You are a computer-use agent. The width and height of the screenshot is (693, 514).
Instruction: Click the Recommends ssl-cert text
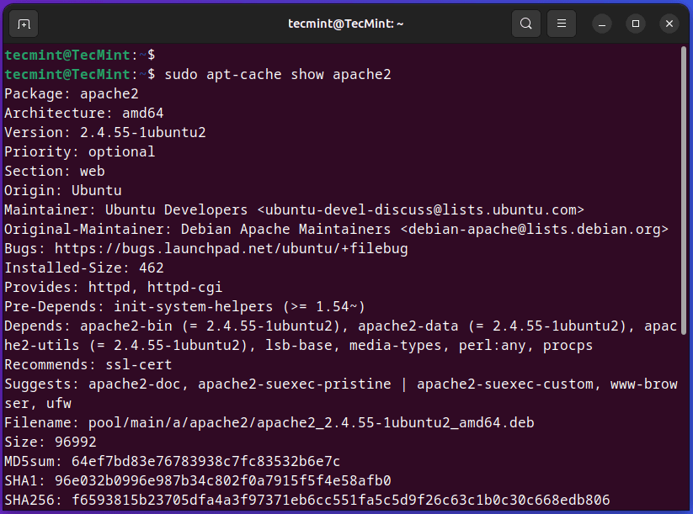pyautogui.click(x=88, y=365)
